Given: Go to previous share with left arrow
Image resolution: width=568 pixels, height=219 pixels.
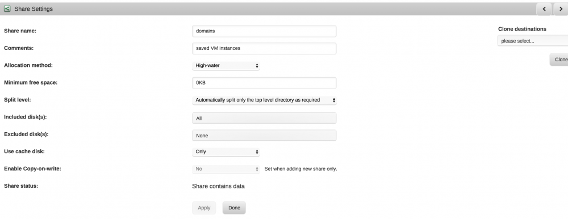Looking at the screenshot, I should pos(544,9).
